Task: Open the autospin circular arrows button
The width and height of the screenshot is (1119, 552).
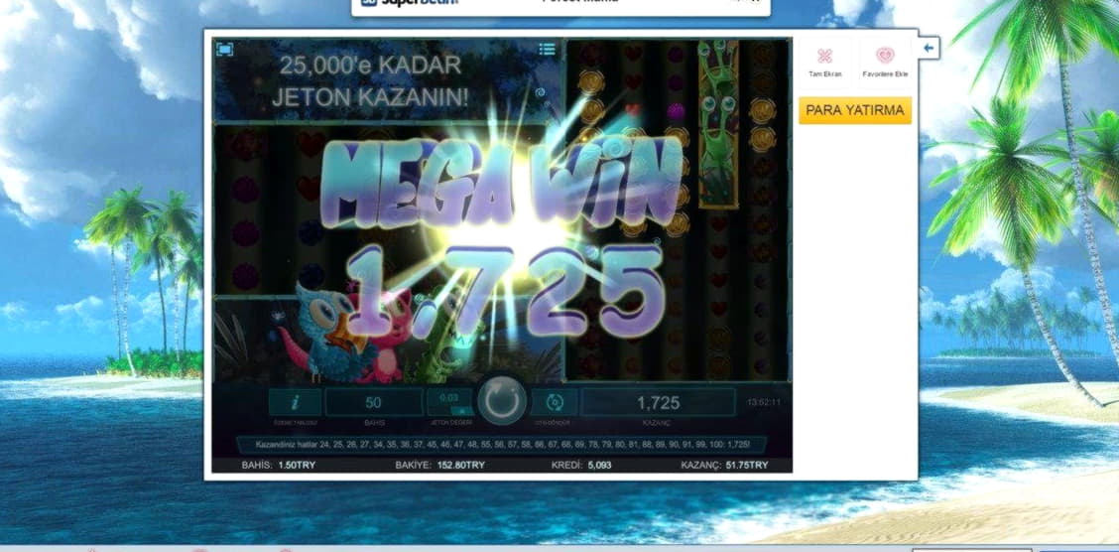Action: [x=555, y=403]
